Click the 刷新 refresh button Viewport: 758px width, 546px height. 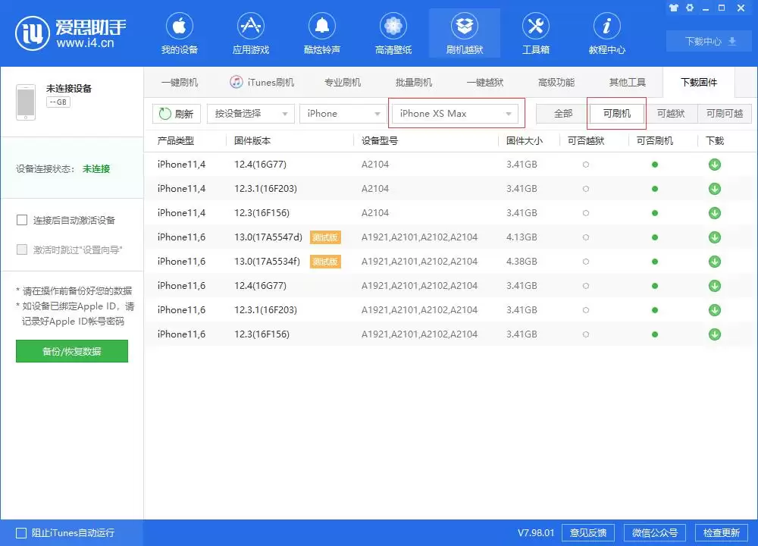coord(177,114)
